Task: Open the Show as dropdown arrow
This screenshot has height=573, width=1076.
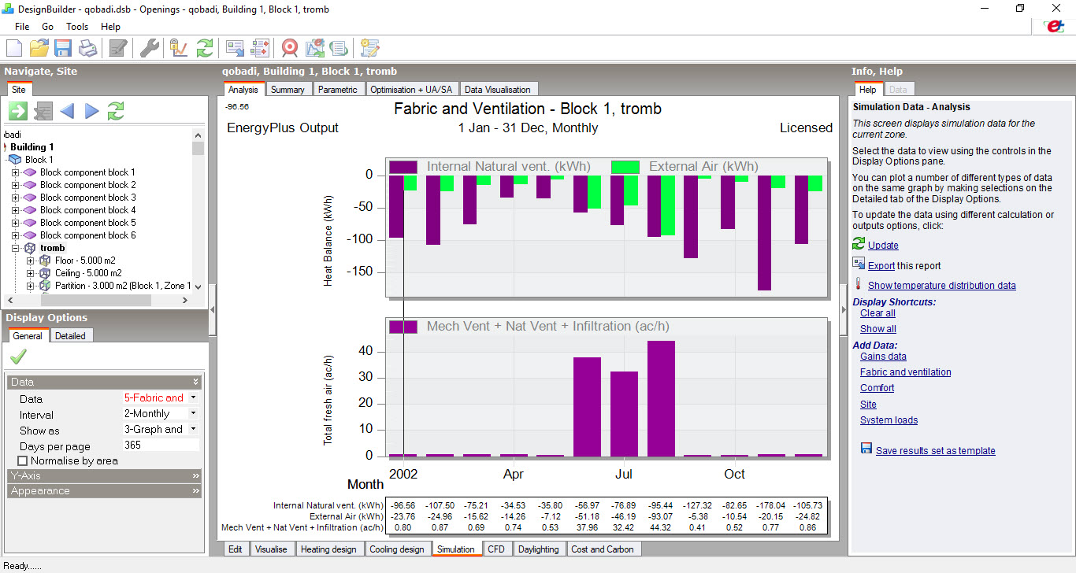Action: (x=194, y=429)
